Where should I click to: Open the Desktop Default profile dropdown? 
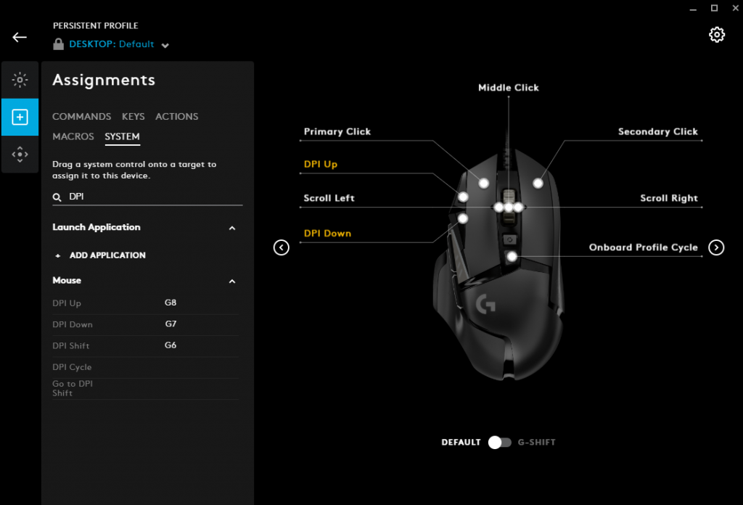[165, 45]
